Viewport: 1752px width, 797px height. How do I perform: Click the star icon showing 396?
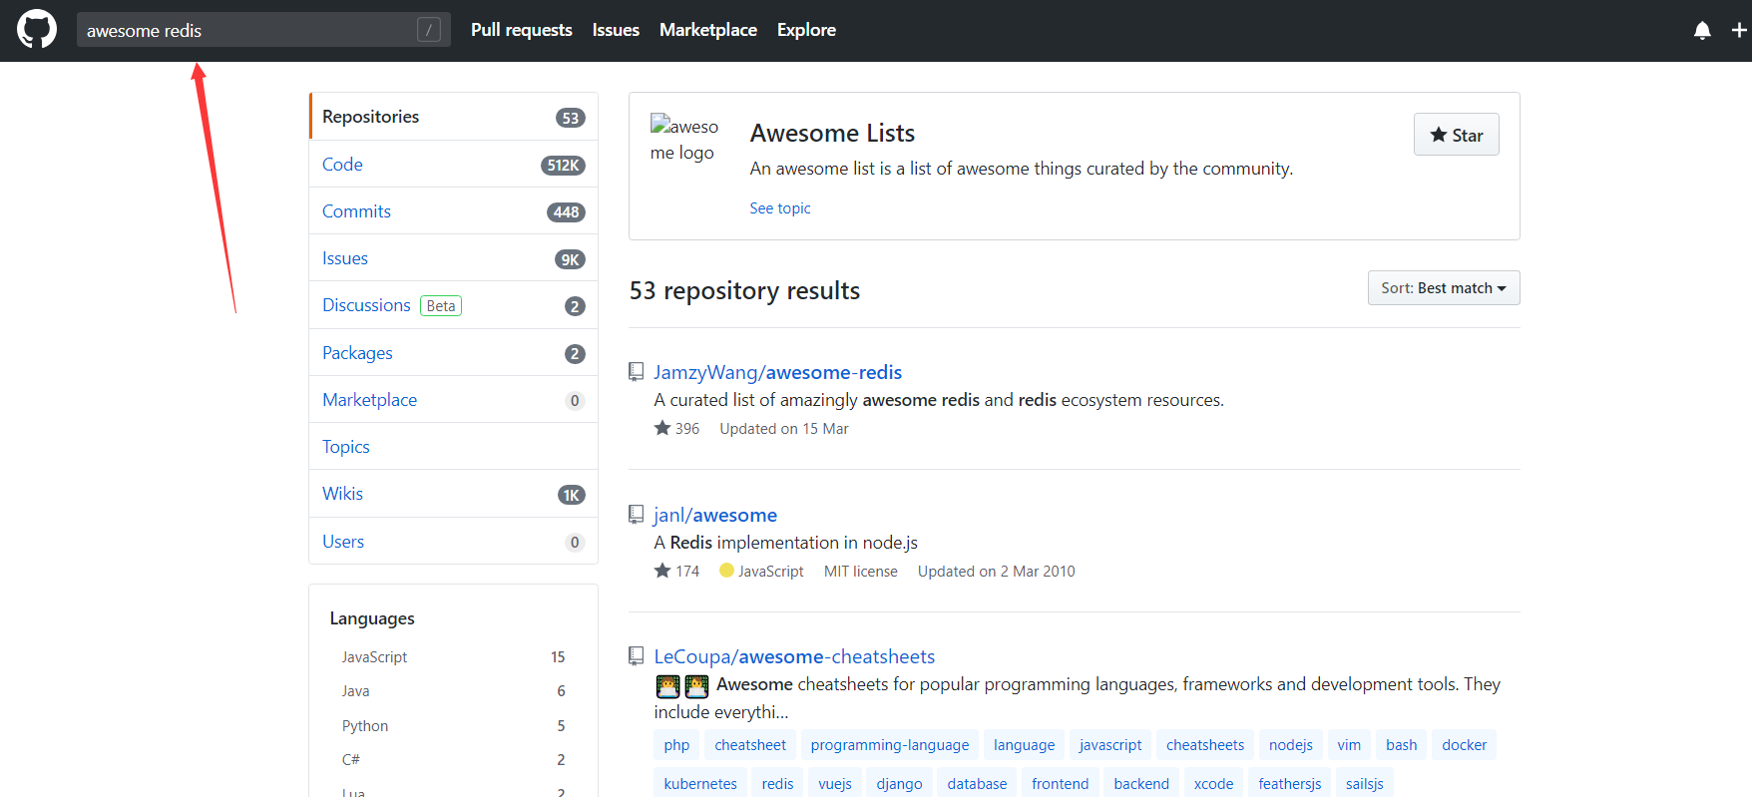(662, 428)
